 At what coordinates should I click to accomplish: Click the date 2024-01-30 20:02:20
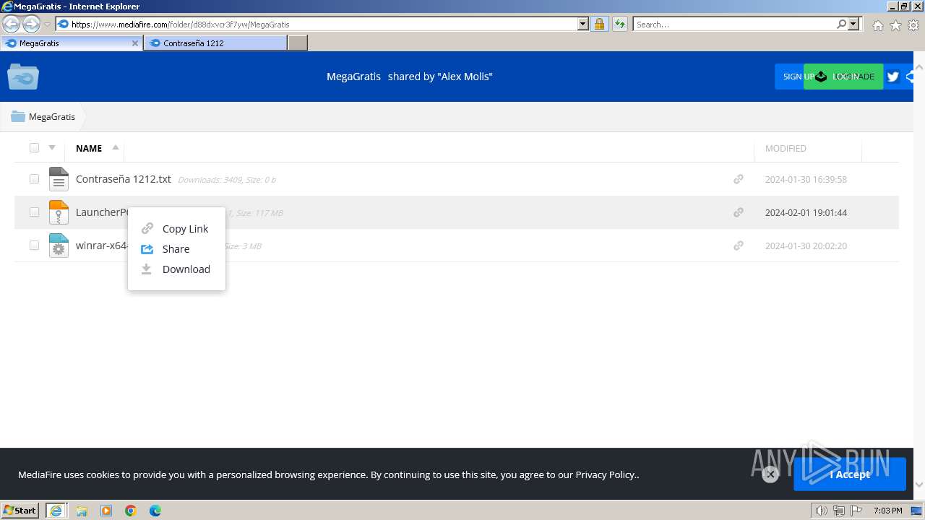tap(806, 246)
